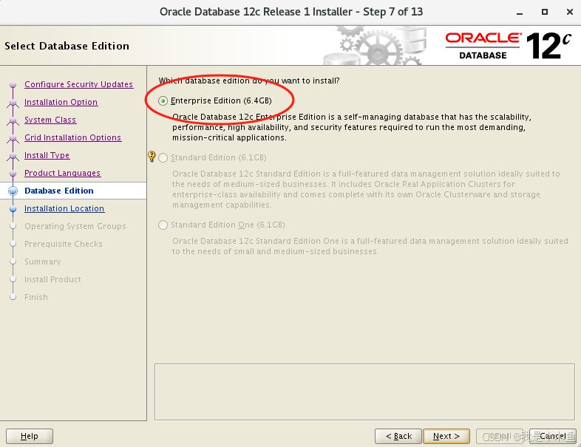The height and width of the screenshot is (447, 581).
Task: Click the Help button
Action: tap(30, 436)
